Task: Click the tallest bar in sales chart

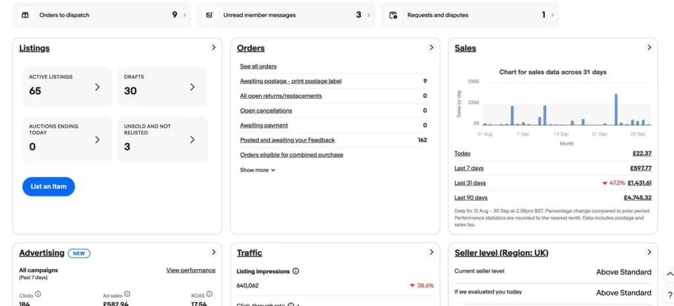Action: [616, 109]
